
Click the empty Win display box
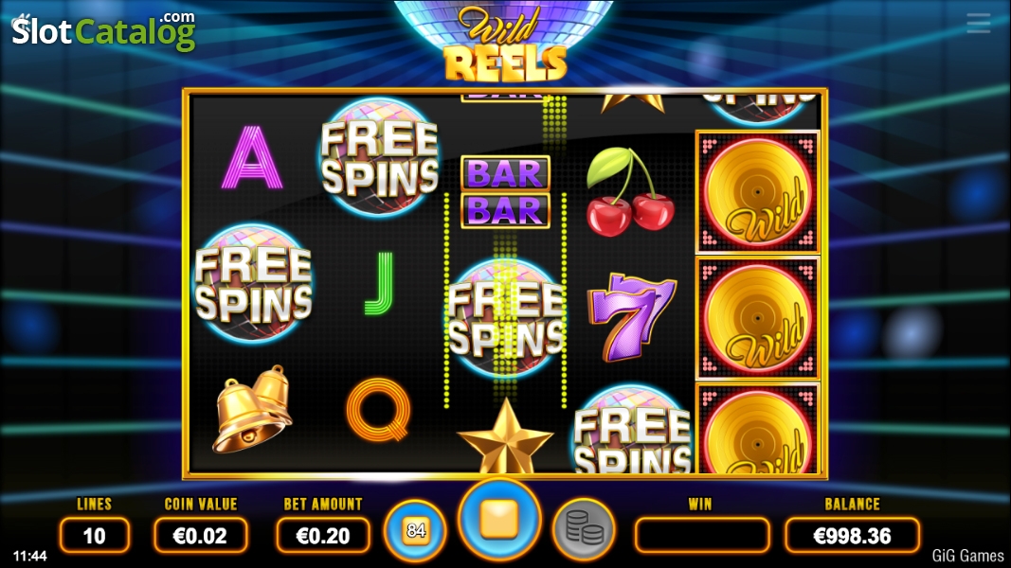click(x=702, y=535)
